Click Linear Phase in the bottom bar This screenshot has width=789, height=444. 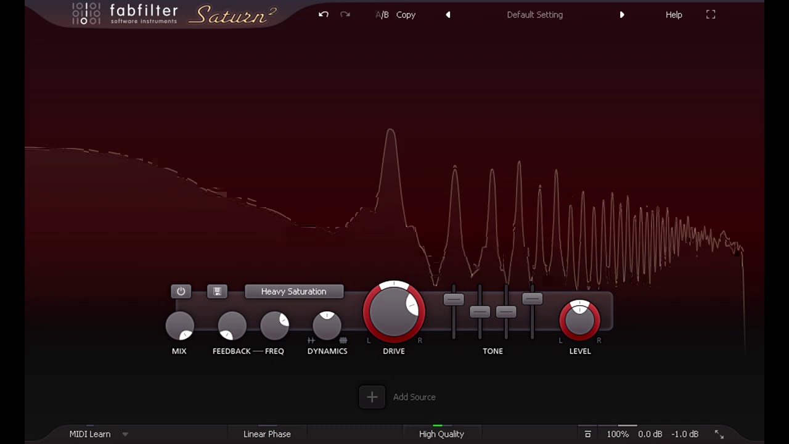point(267,434)
